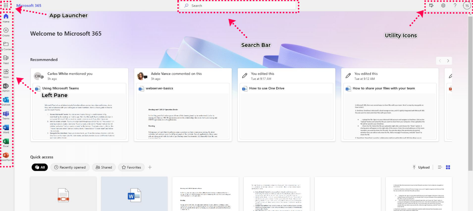Open Create in the left pane
The width and height of the screenshot is (473, 211).
coord(6,32)
